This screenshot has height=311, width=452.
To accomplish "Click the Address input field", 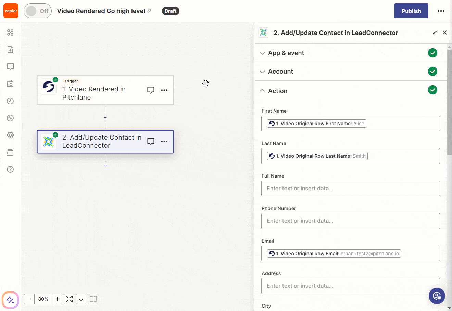I will [x=350, y=286].
